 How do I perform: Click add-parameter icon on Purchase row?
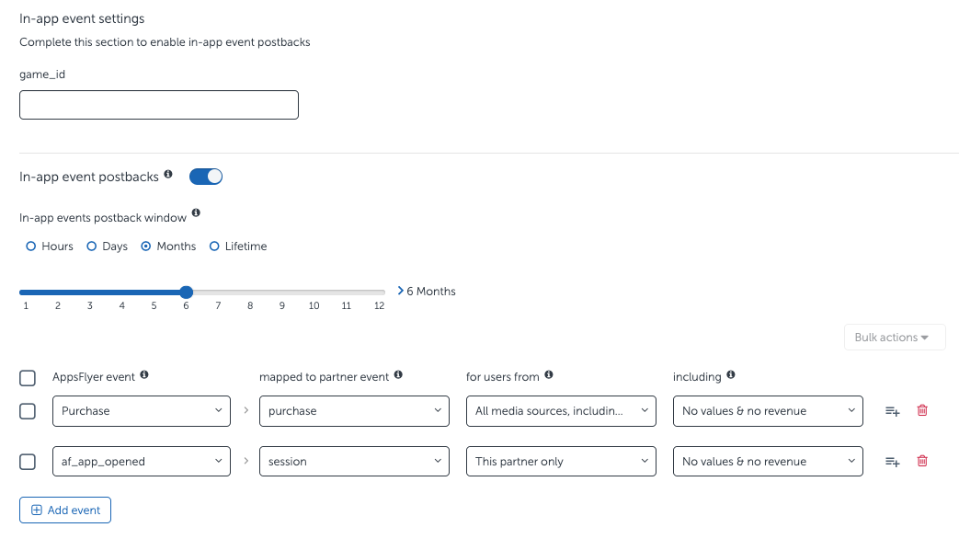click(892, 411)
